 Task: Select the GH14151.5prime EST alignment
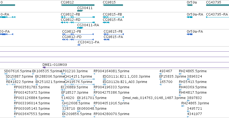79,79
